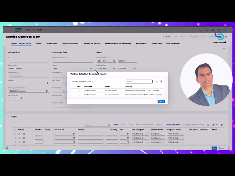
Task: Click export icon in Partner Selection dialog
Action: click(x=156, y=81)
